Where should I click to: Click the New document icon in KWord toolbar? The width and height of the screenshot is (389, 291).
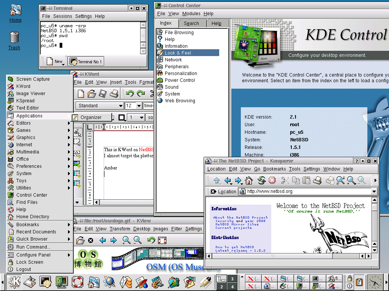[81, 94]
